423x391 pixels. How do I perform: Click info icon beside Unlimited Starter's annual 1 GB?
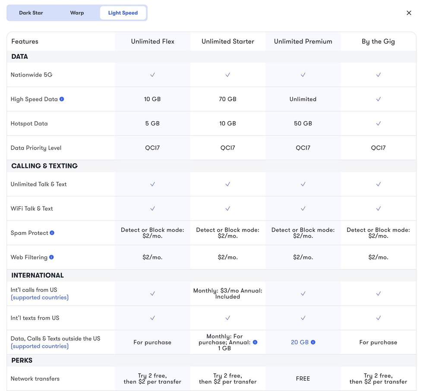coord(255,342)
